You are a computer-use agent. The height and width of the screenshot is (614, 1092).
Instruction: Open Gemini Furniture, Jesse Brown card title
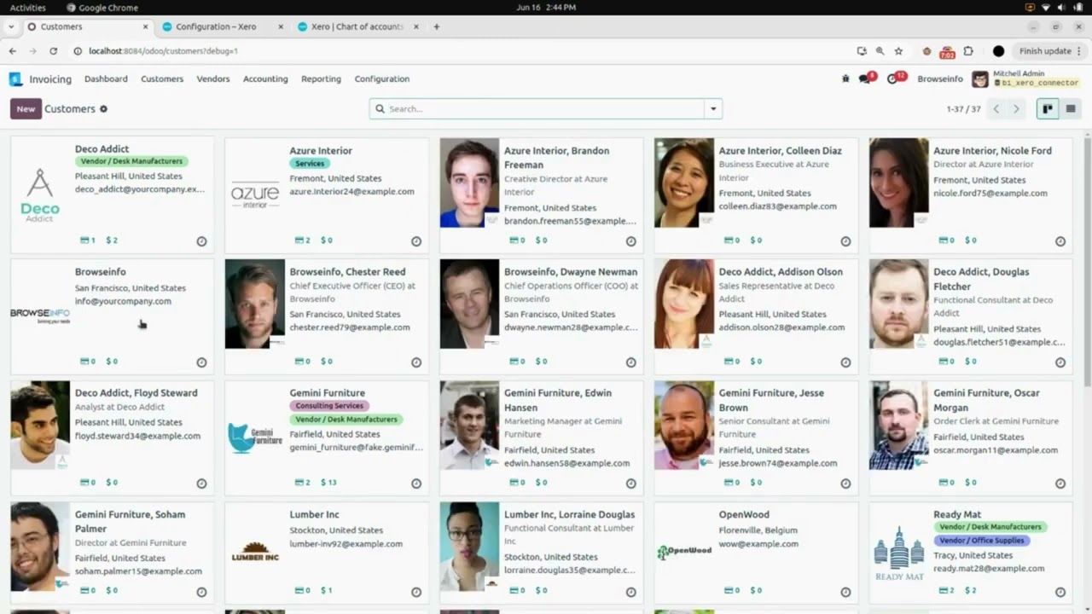(771, 400)
